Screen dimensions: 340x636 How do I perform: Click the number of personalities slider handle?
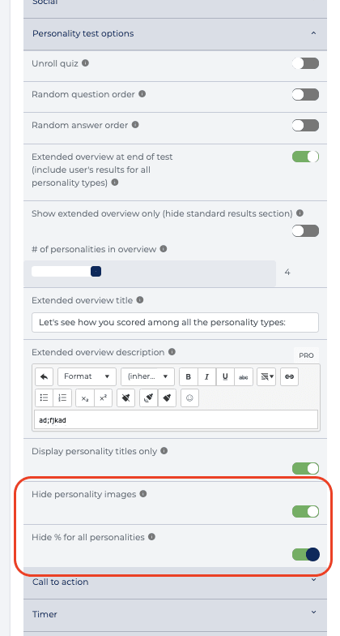[96, 272]
